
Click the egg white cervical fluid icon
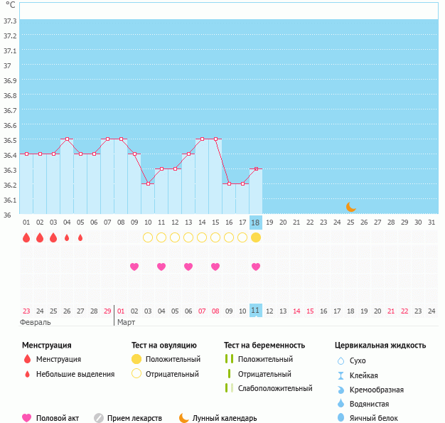tap(341, 418)
